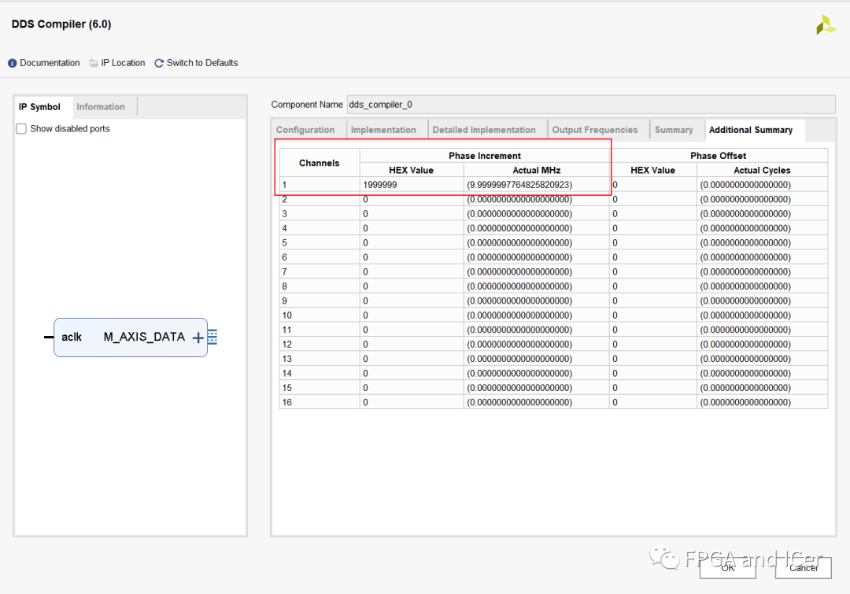Click the OK button
The height and width of the screenshot is (594, 850).
point(727,567)
